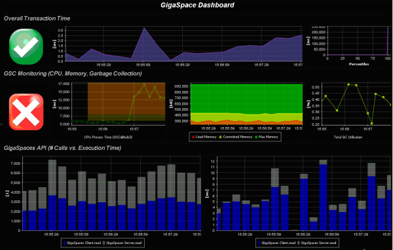Click the CPU Process Time chart caption
393x250 pixels.
click(108, 137)
